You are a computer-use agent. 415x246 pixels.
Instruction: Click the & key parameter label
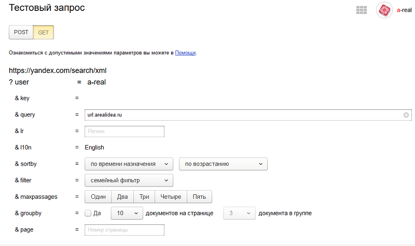(22, 98)
